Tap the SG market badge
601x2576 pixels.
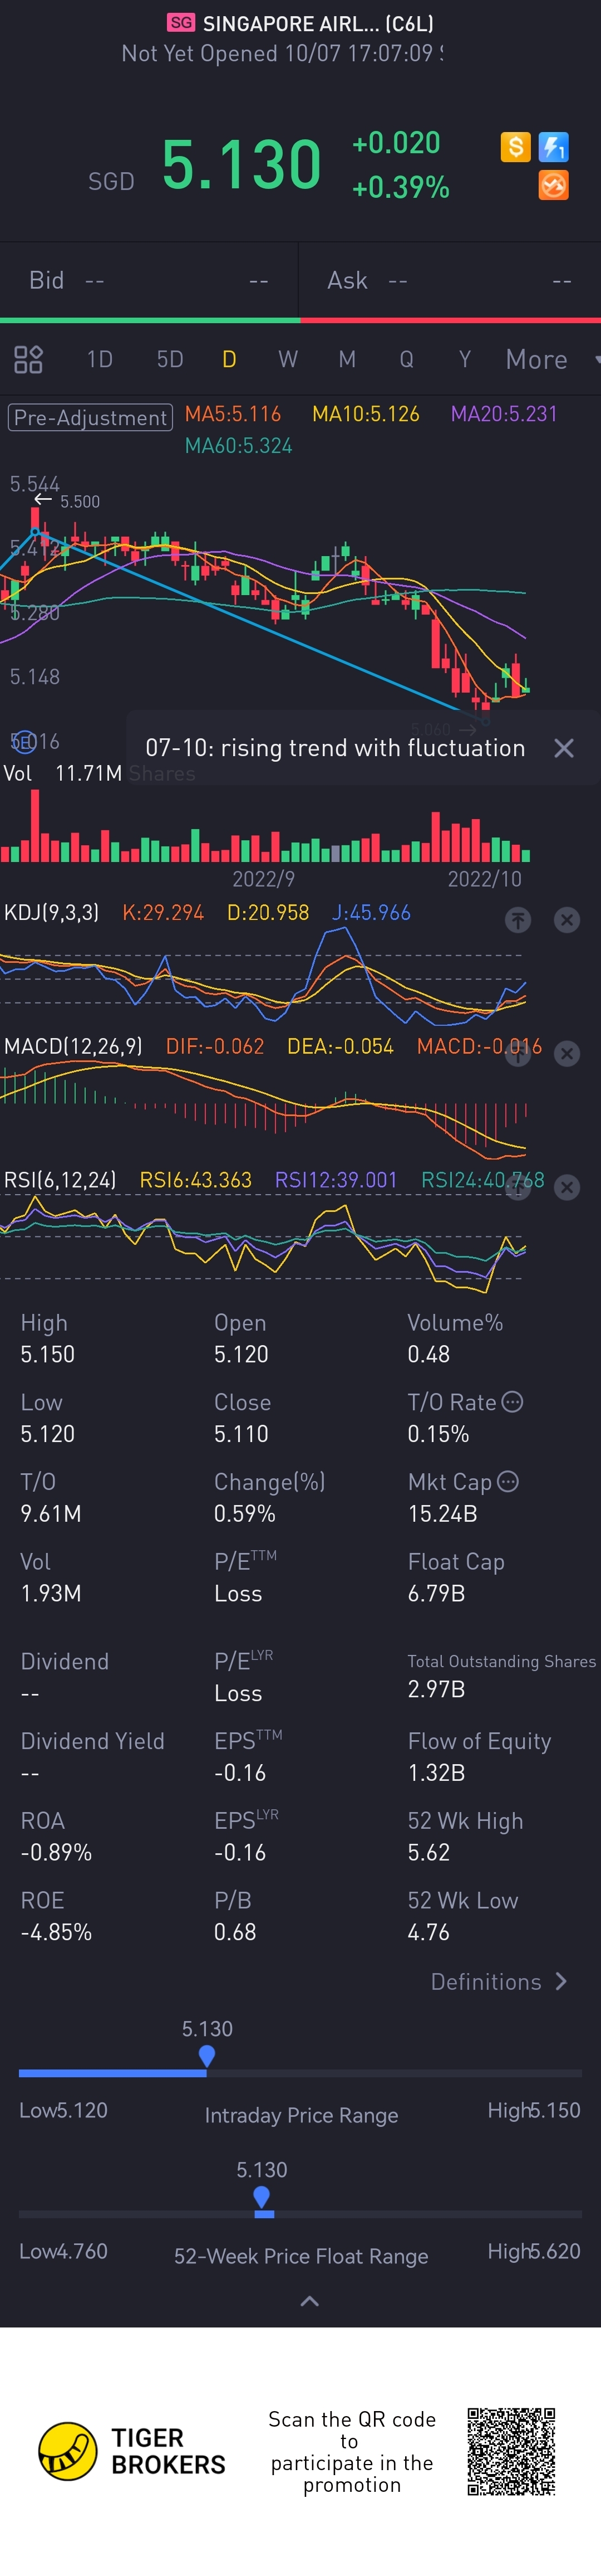pos(181,22)
